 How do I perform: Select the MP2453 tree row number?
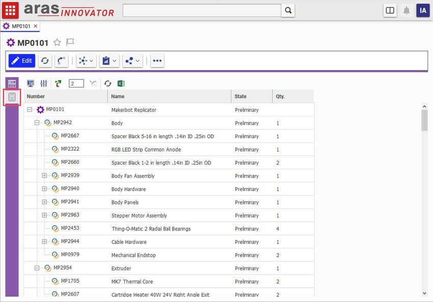tap(70, 228)
